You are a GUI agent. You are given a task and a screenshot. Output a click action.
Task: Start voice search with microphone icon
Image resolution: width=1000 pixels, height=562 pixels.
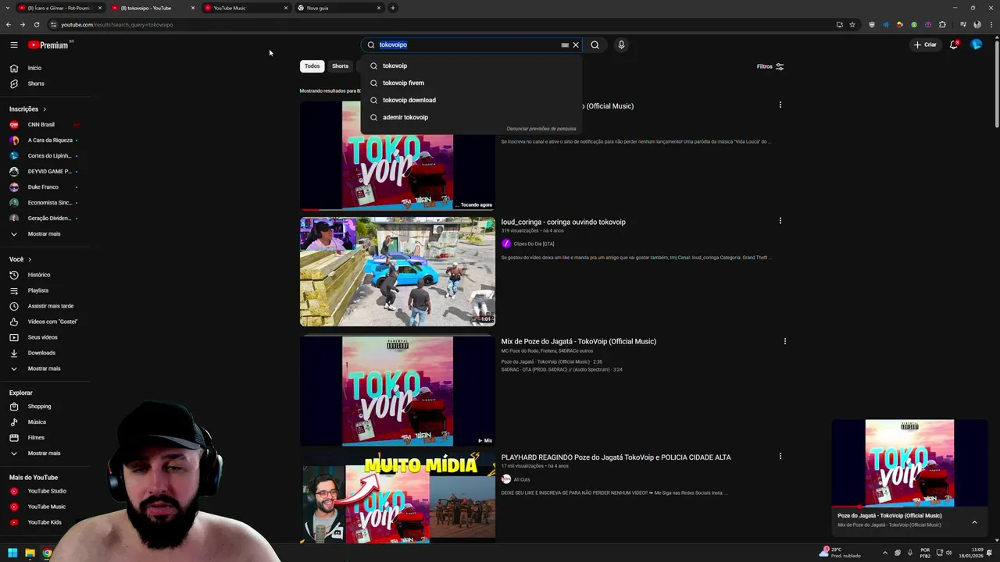tap(621, 44)
